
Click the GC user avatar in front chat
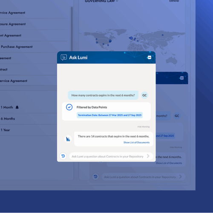(144, 95)
